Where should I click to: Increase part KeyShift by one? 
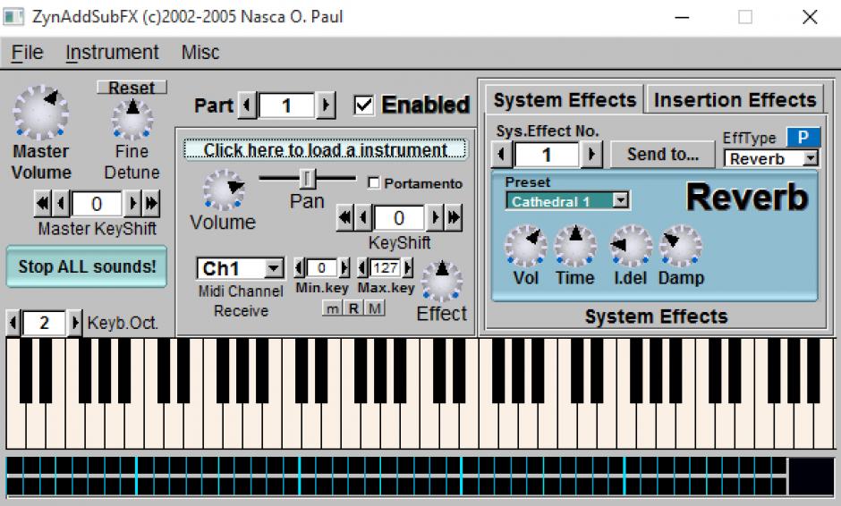(x=435, y=217)
